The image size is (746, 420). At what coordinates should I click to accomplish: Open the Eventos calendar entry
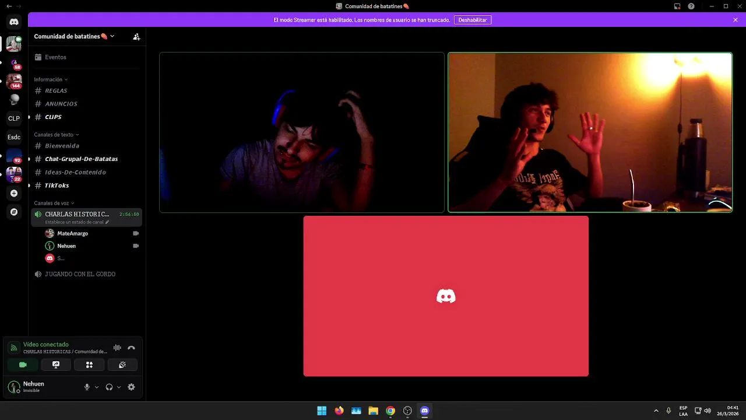(x=87, y=57)
